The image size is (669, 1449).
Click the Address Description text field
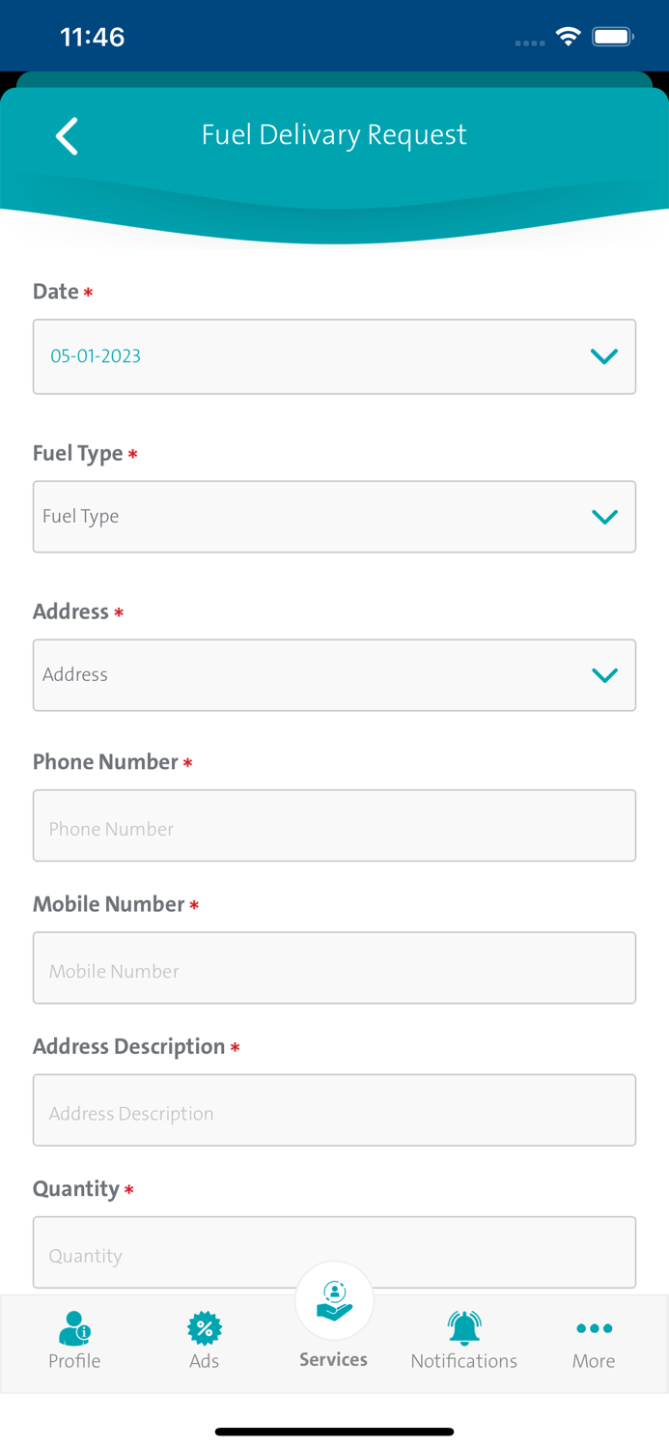point(334,1110)
